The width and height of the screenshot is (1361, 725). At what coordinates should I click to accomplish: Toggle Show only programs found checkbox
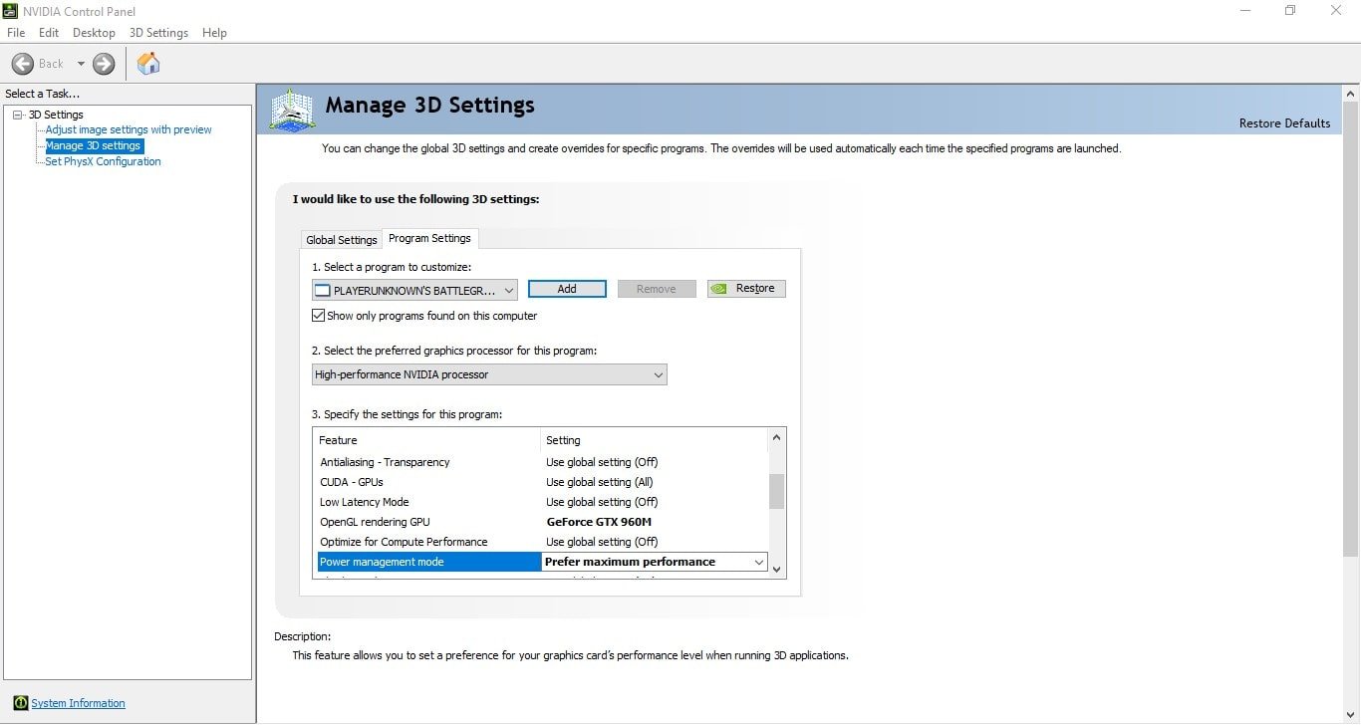[x=319, y=316]
